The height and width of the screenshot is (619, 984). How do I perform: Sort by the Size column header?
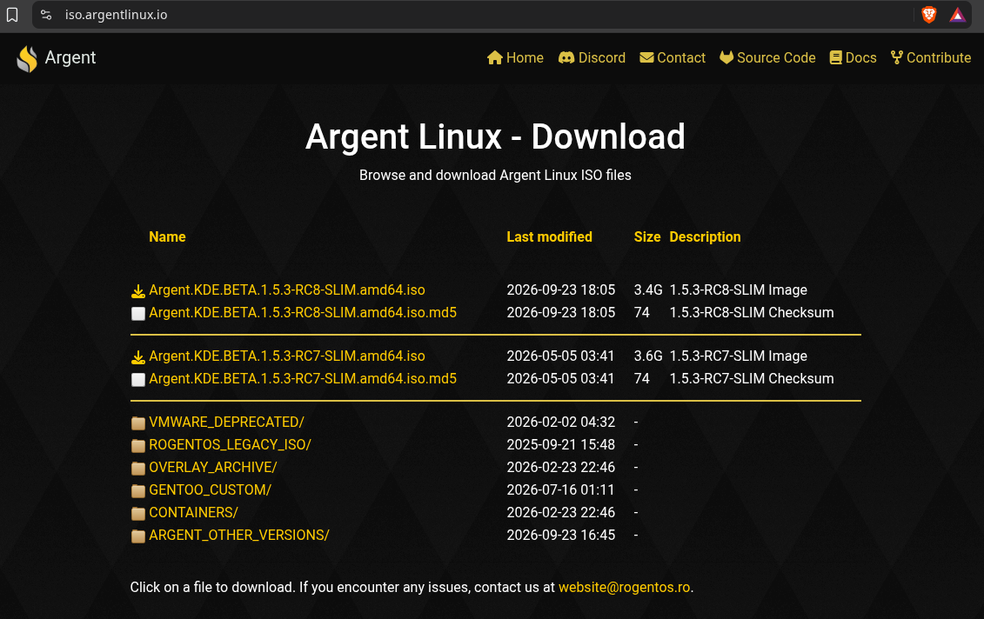(x=647, y=236)
